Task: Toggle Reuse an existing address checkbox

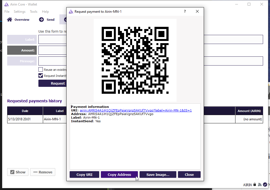Action: pos(41,69)
